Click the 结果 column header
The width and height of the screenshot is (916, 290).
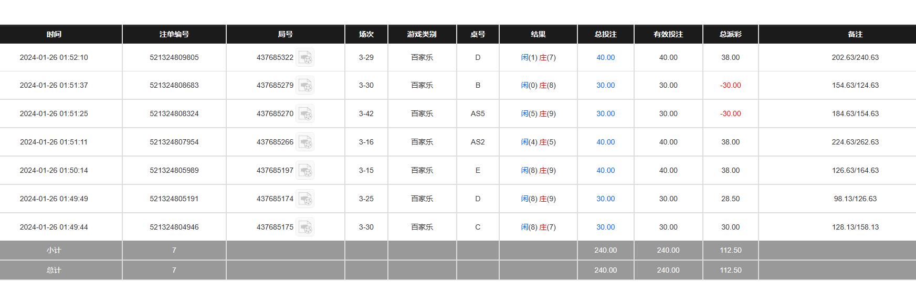point(538,34)
